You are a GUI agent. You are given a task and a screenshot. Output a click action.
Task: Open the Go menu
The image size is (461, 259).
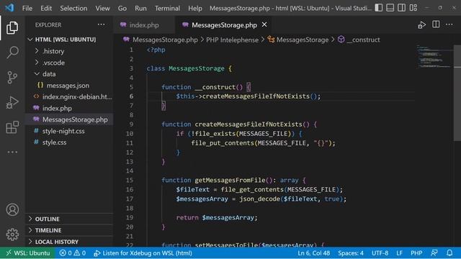pyautogui.click(x=122, y=8)
